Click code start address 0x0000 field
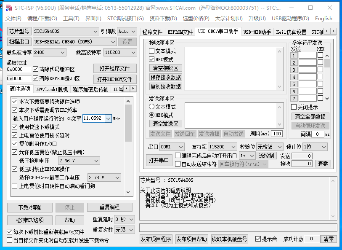 point(19,69)
